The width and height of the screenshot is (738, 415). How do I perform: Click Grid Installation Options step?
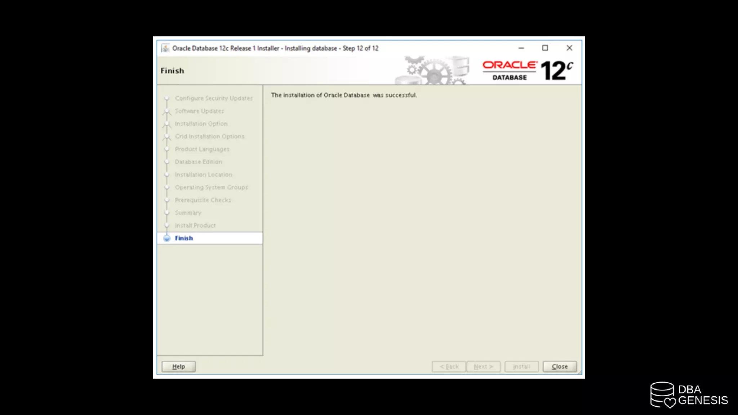(x=209, y=137)
